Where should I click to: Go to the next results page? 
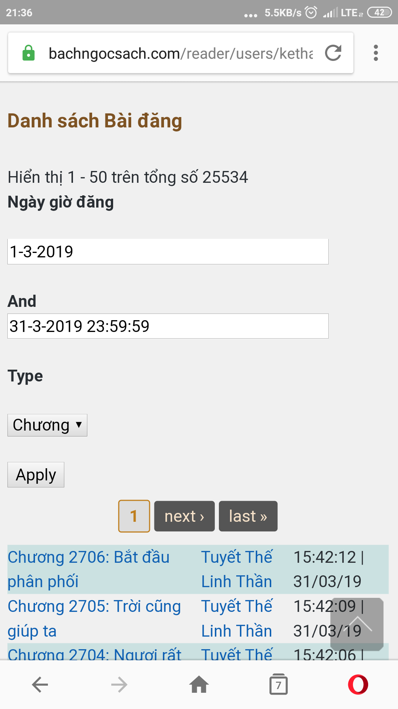184,516
